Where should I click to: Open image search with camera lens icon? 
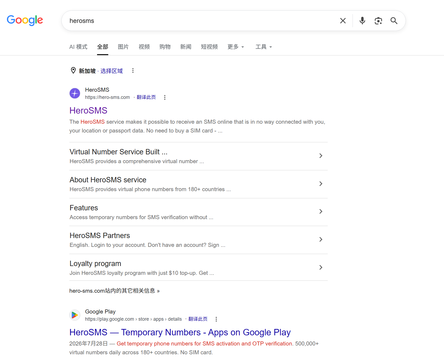378,21
